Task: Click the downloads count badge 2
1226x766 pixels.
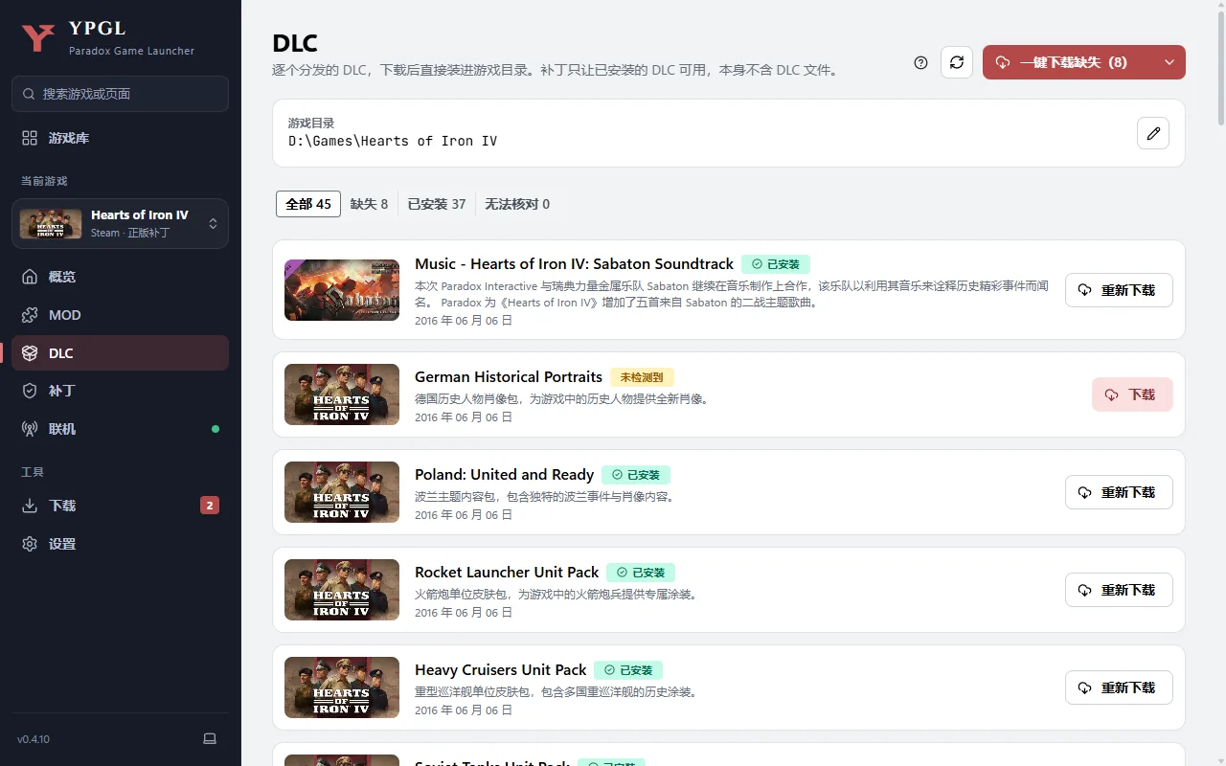Action: click(210, 506)
